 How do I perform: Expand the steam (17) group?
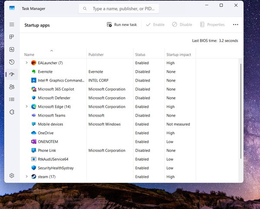26,176
